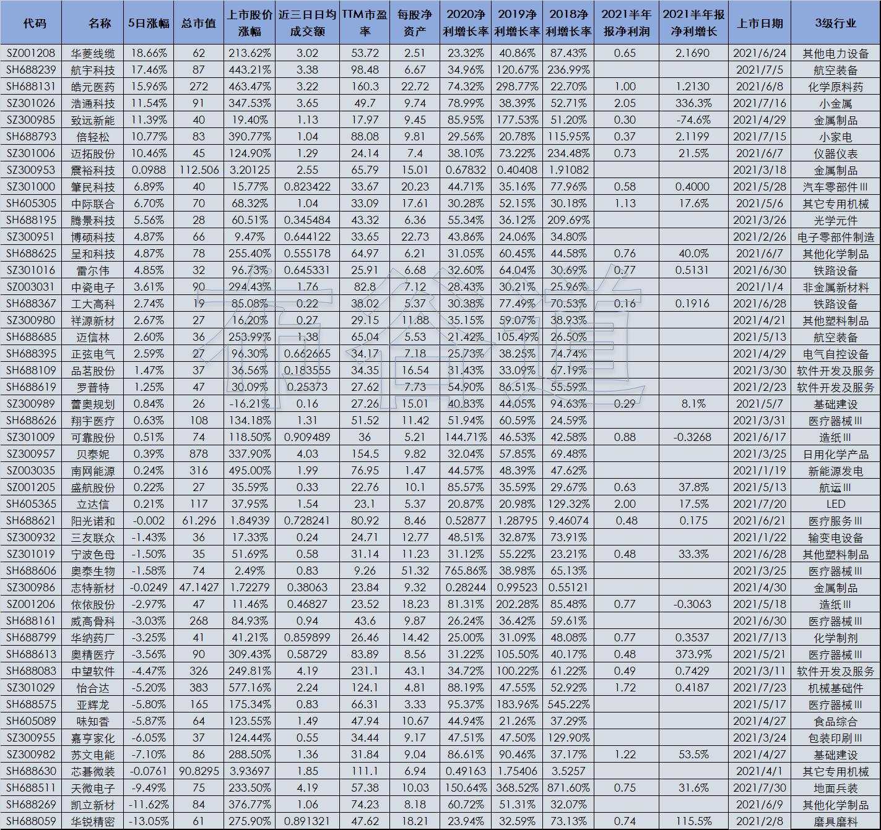
Task: Click the 迈拓股份 name cell
Action: (x=93, y=153)
